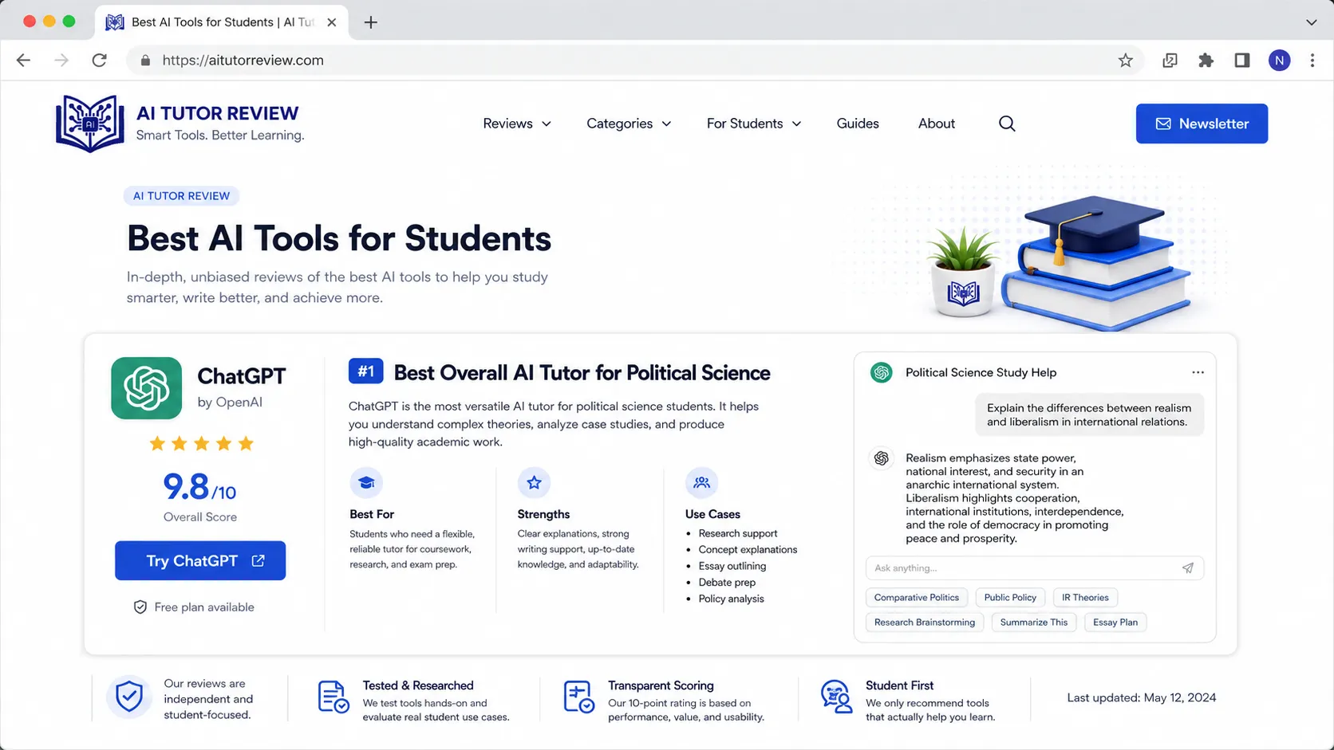Click the Political Science Study Help title
Viewport: 1334px width, 750px height.
(981, 372)
